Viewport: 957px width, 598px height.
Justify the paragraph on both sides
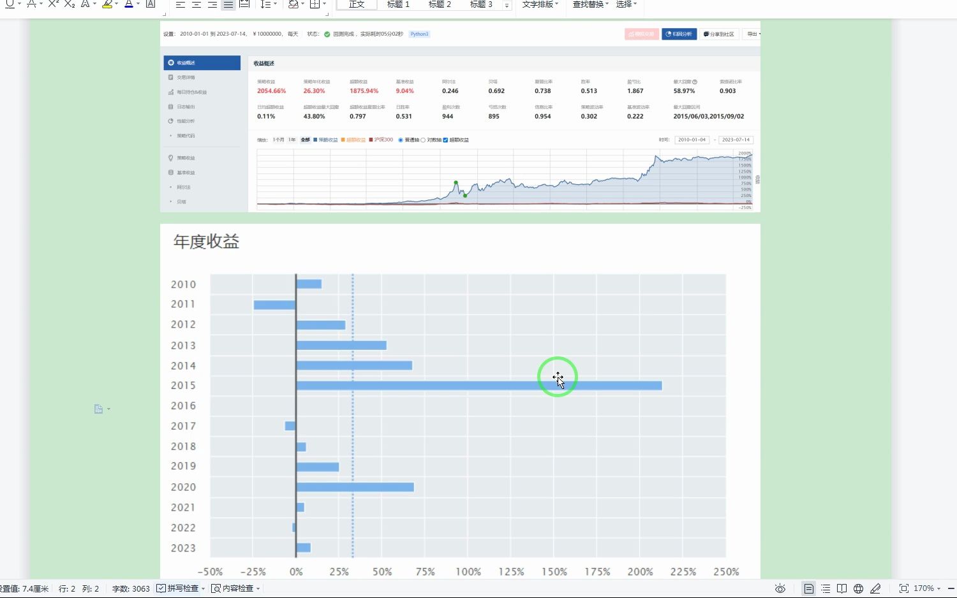tap(228, 4)
